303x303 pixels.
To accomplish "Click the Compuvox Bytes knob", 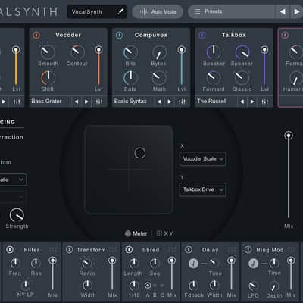I will point(159,52).
